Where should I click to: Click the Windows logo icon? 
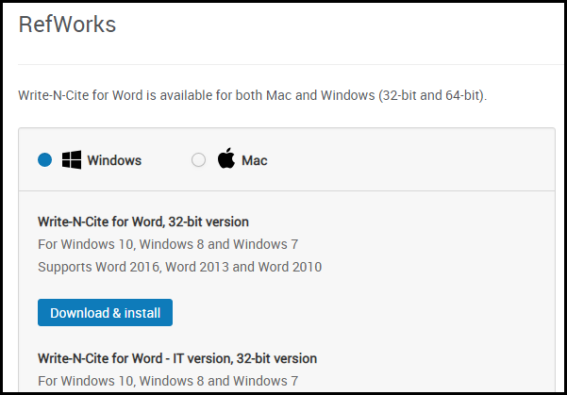pos(72,159)
